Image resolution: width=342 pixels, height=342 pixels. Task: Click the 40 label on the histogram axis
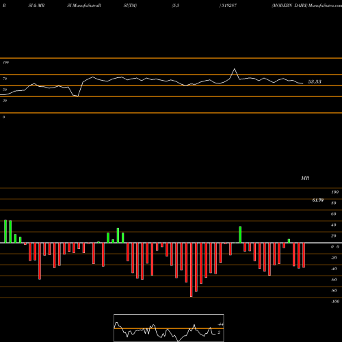point(334,225)
